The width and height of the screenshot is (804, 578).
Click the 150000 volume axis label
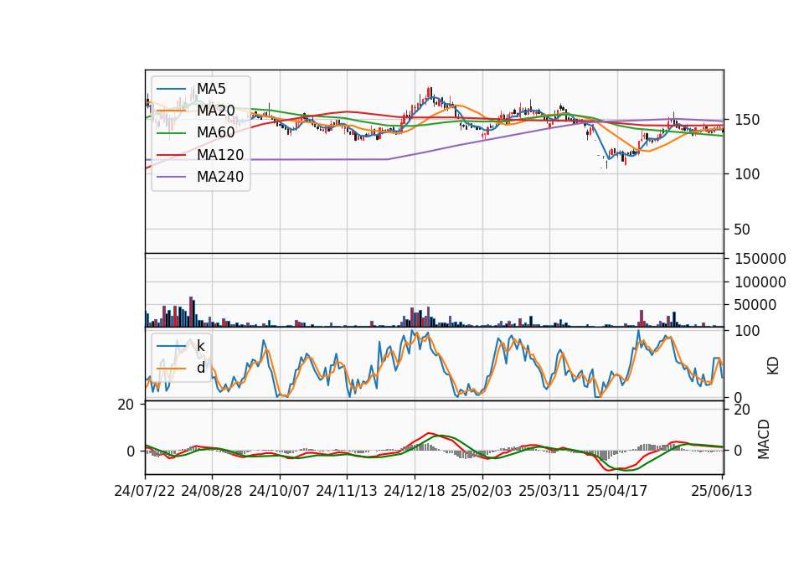(760, 259)
